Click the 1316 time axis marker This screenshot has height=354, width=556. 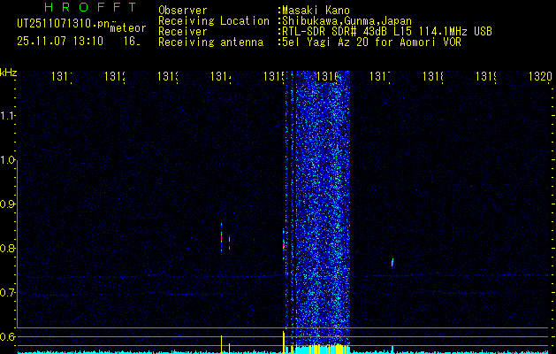pyautogui.click(x=327, y=76)
